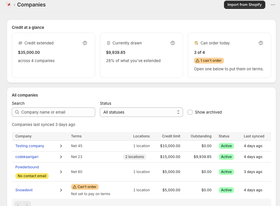This screenshot has width=280, height=206.
Task: Open help tooltip for Can order today
Action: (x=261, y=43)
